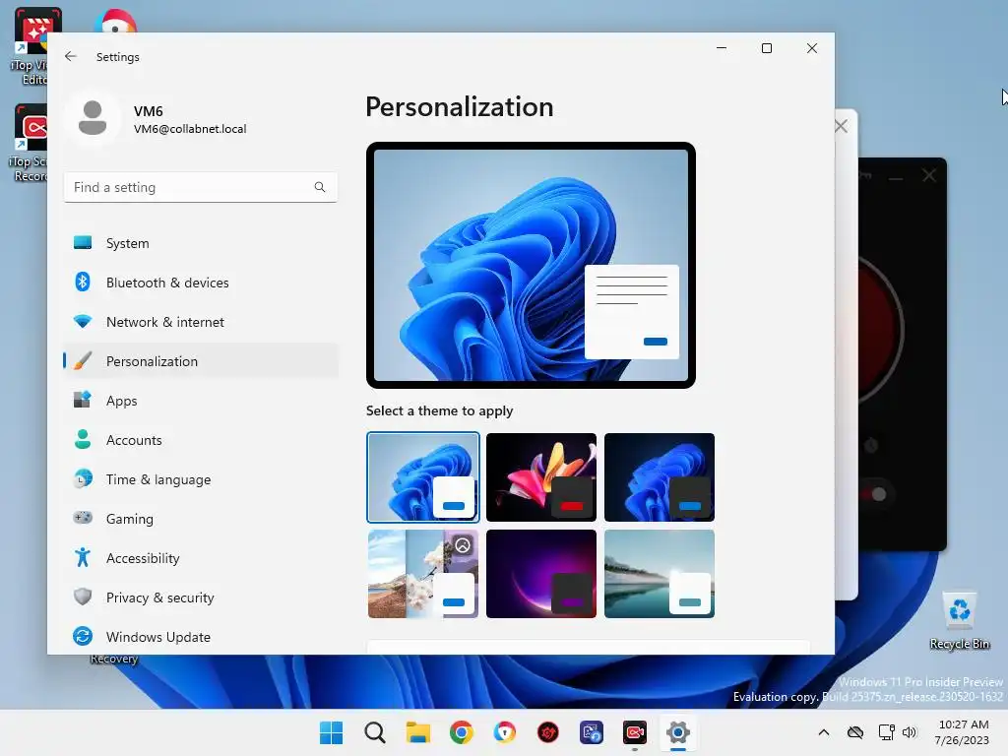Click the VM6 user avatar

point(93,118)
